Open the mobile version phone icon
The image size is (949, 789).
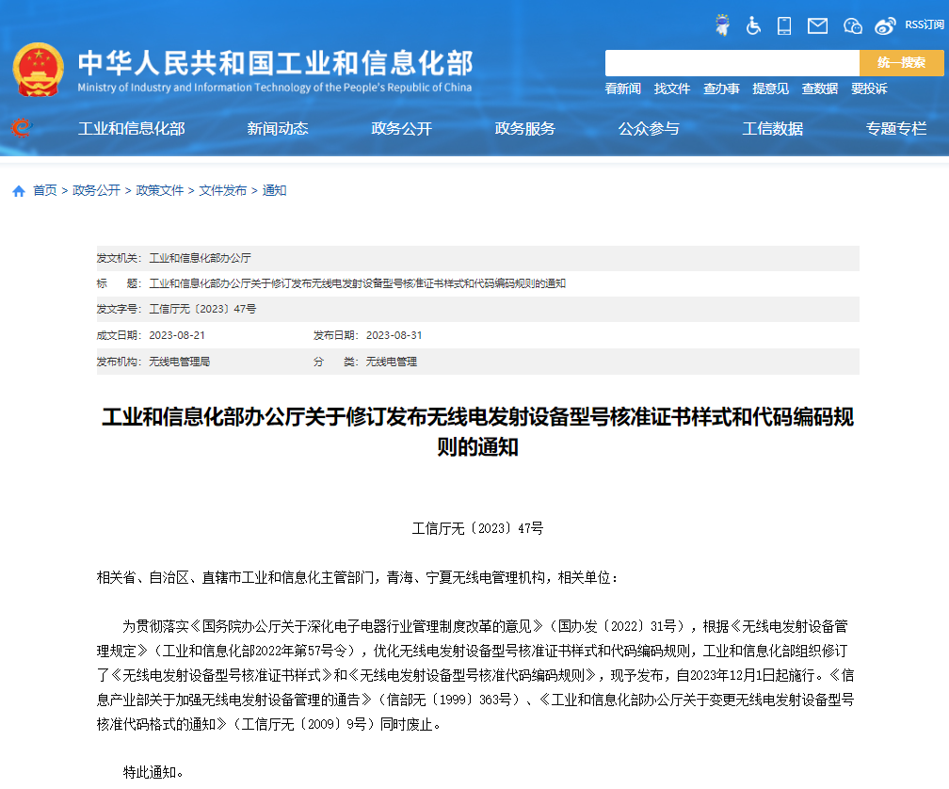click(782, 25)
